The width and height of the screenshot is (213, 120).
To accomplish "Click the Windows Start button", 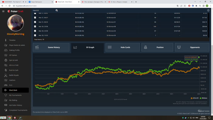I will [x=3, y=118].
